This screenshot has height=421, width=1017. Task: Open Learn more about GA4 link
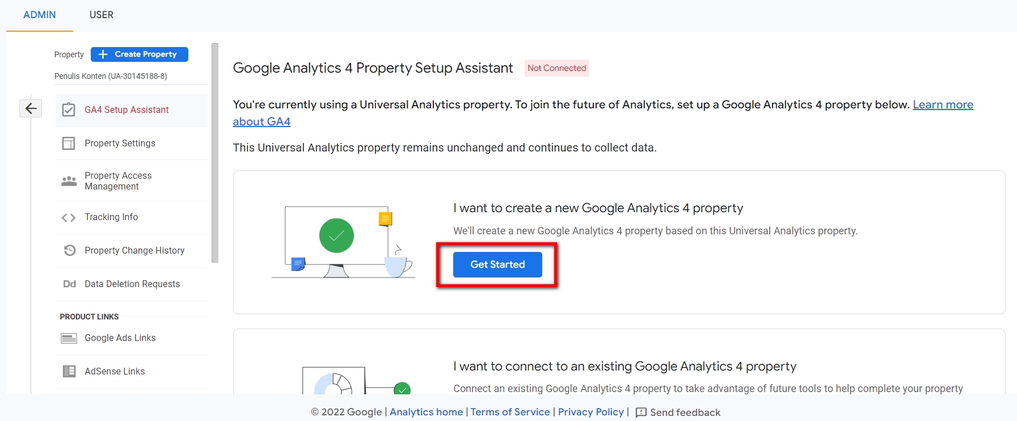pyautogui.click(x=943, y=105)
